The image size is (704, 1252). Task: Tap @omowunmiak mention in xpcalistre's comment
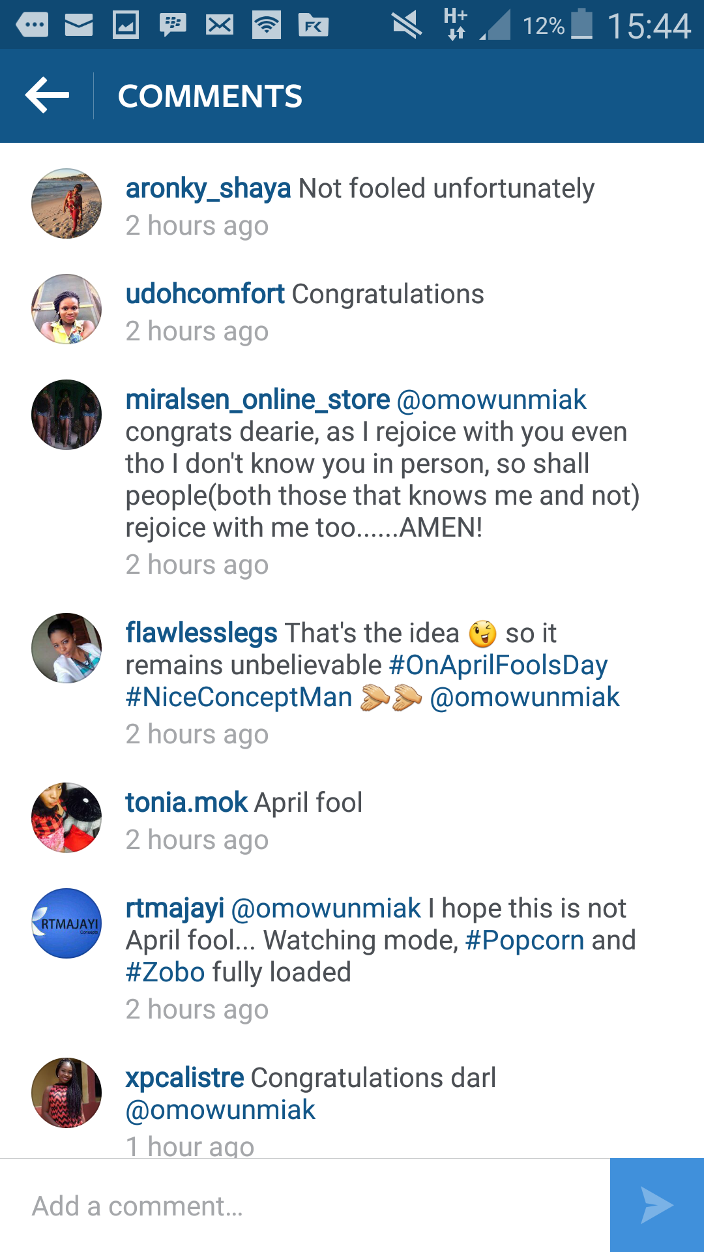point(220,1110)
